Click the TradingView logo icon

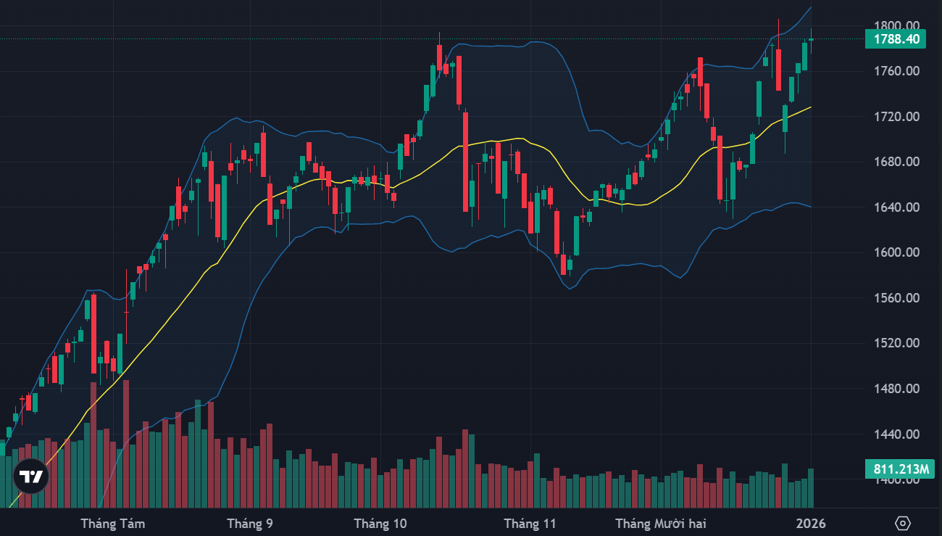[x=31, y=477]
